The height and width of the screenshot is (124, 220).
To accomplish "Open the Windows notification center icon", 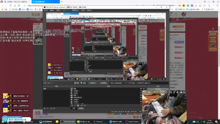I will click(x=216, y=122).
